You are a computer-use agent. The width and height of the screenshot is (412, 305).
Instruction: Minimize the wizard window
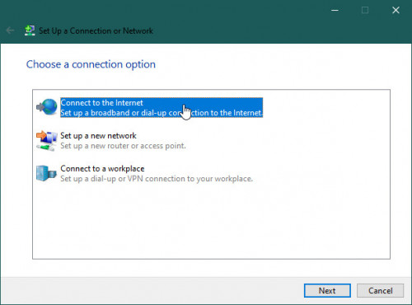click(335, 10)
